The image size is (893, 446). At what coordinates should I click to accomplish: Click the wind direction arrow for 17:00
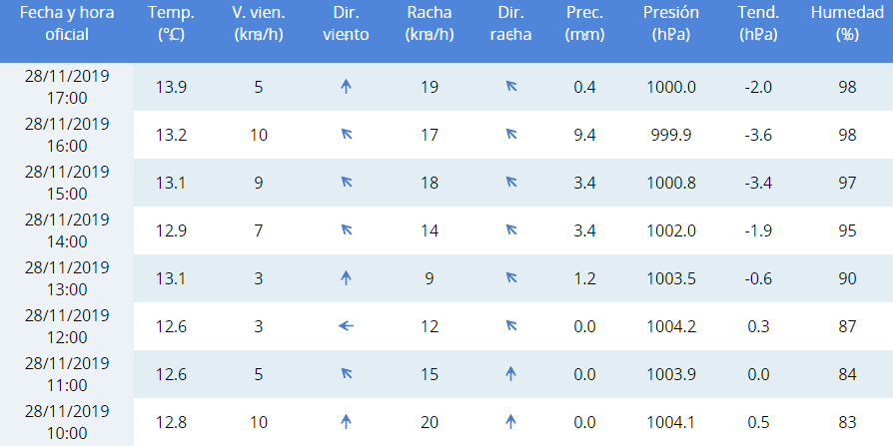(347, 87)
